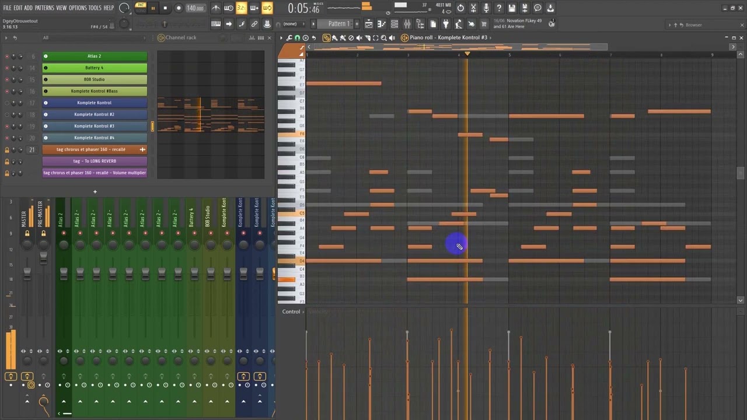747x420 pixels.
Task: Open the Mixer view icon
Action: click(407, 24)
